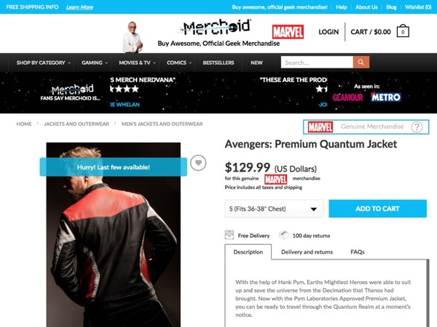Image resolution: width=437 pixels, height=327 pixels.
Task: Follow the Learn More shipping link
Action: [x=79, y=7]
